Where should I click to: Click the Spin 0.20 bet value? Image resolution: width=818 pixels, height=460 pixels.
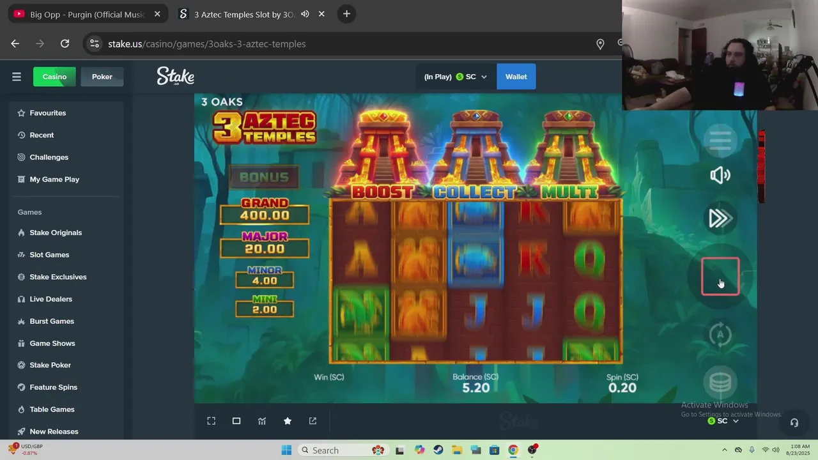[622, 388]
